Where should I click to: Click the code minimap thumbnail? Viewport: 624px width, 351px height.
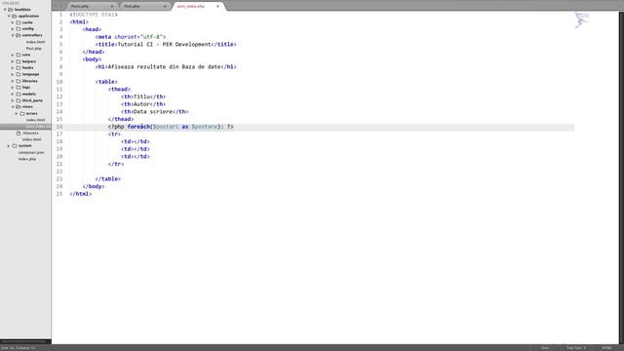(582, 19)
